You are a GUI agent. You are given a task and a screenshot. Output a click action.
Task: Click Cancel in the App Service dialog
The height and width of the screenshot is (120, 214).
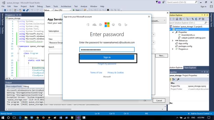point(159,101)
